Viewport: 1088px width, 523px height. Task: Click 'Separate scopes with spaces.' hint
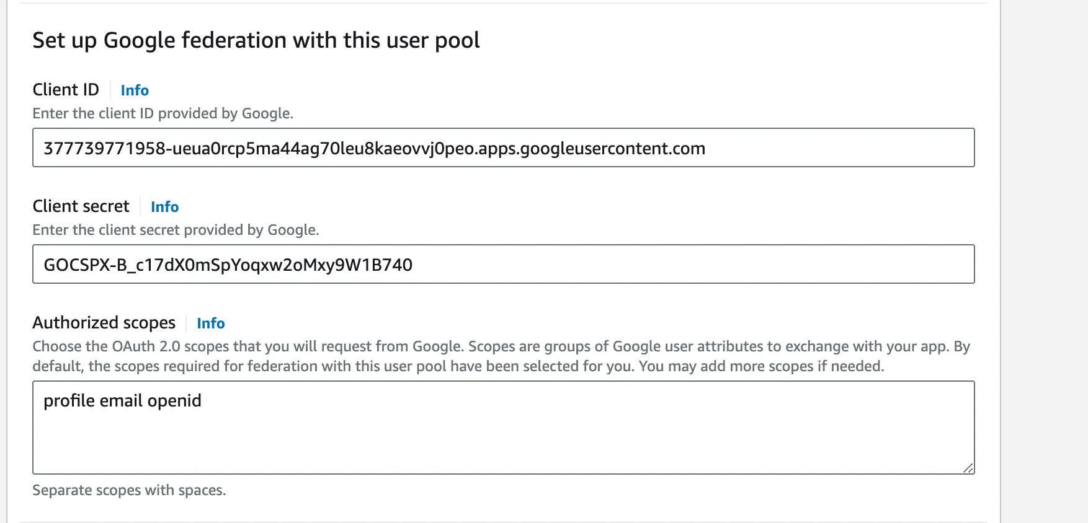pyautogui.click(x=129, y=490)
